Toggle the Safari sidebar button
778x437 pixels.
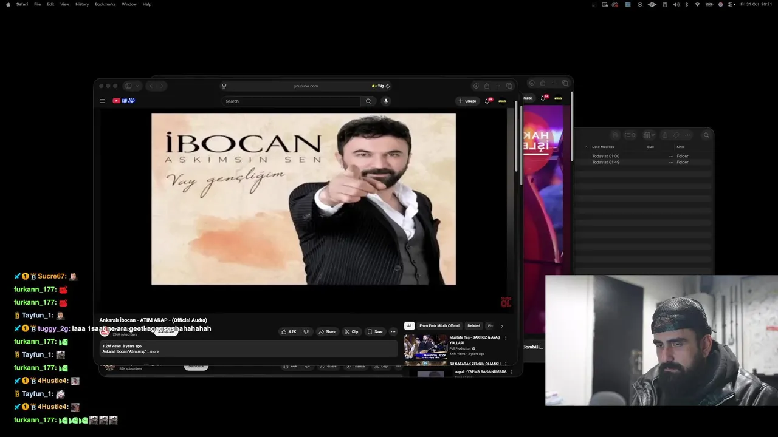128,86
